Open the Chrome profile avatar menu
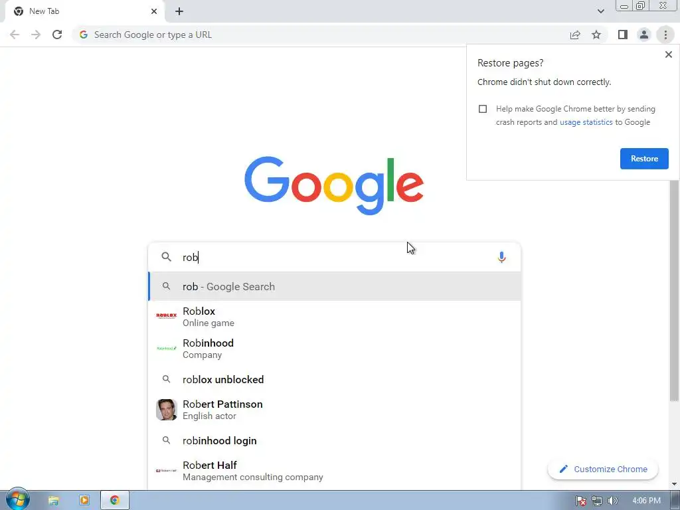Viewport: 680px width, 510px height. 644,35
